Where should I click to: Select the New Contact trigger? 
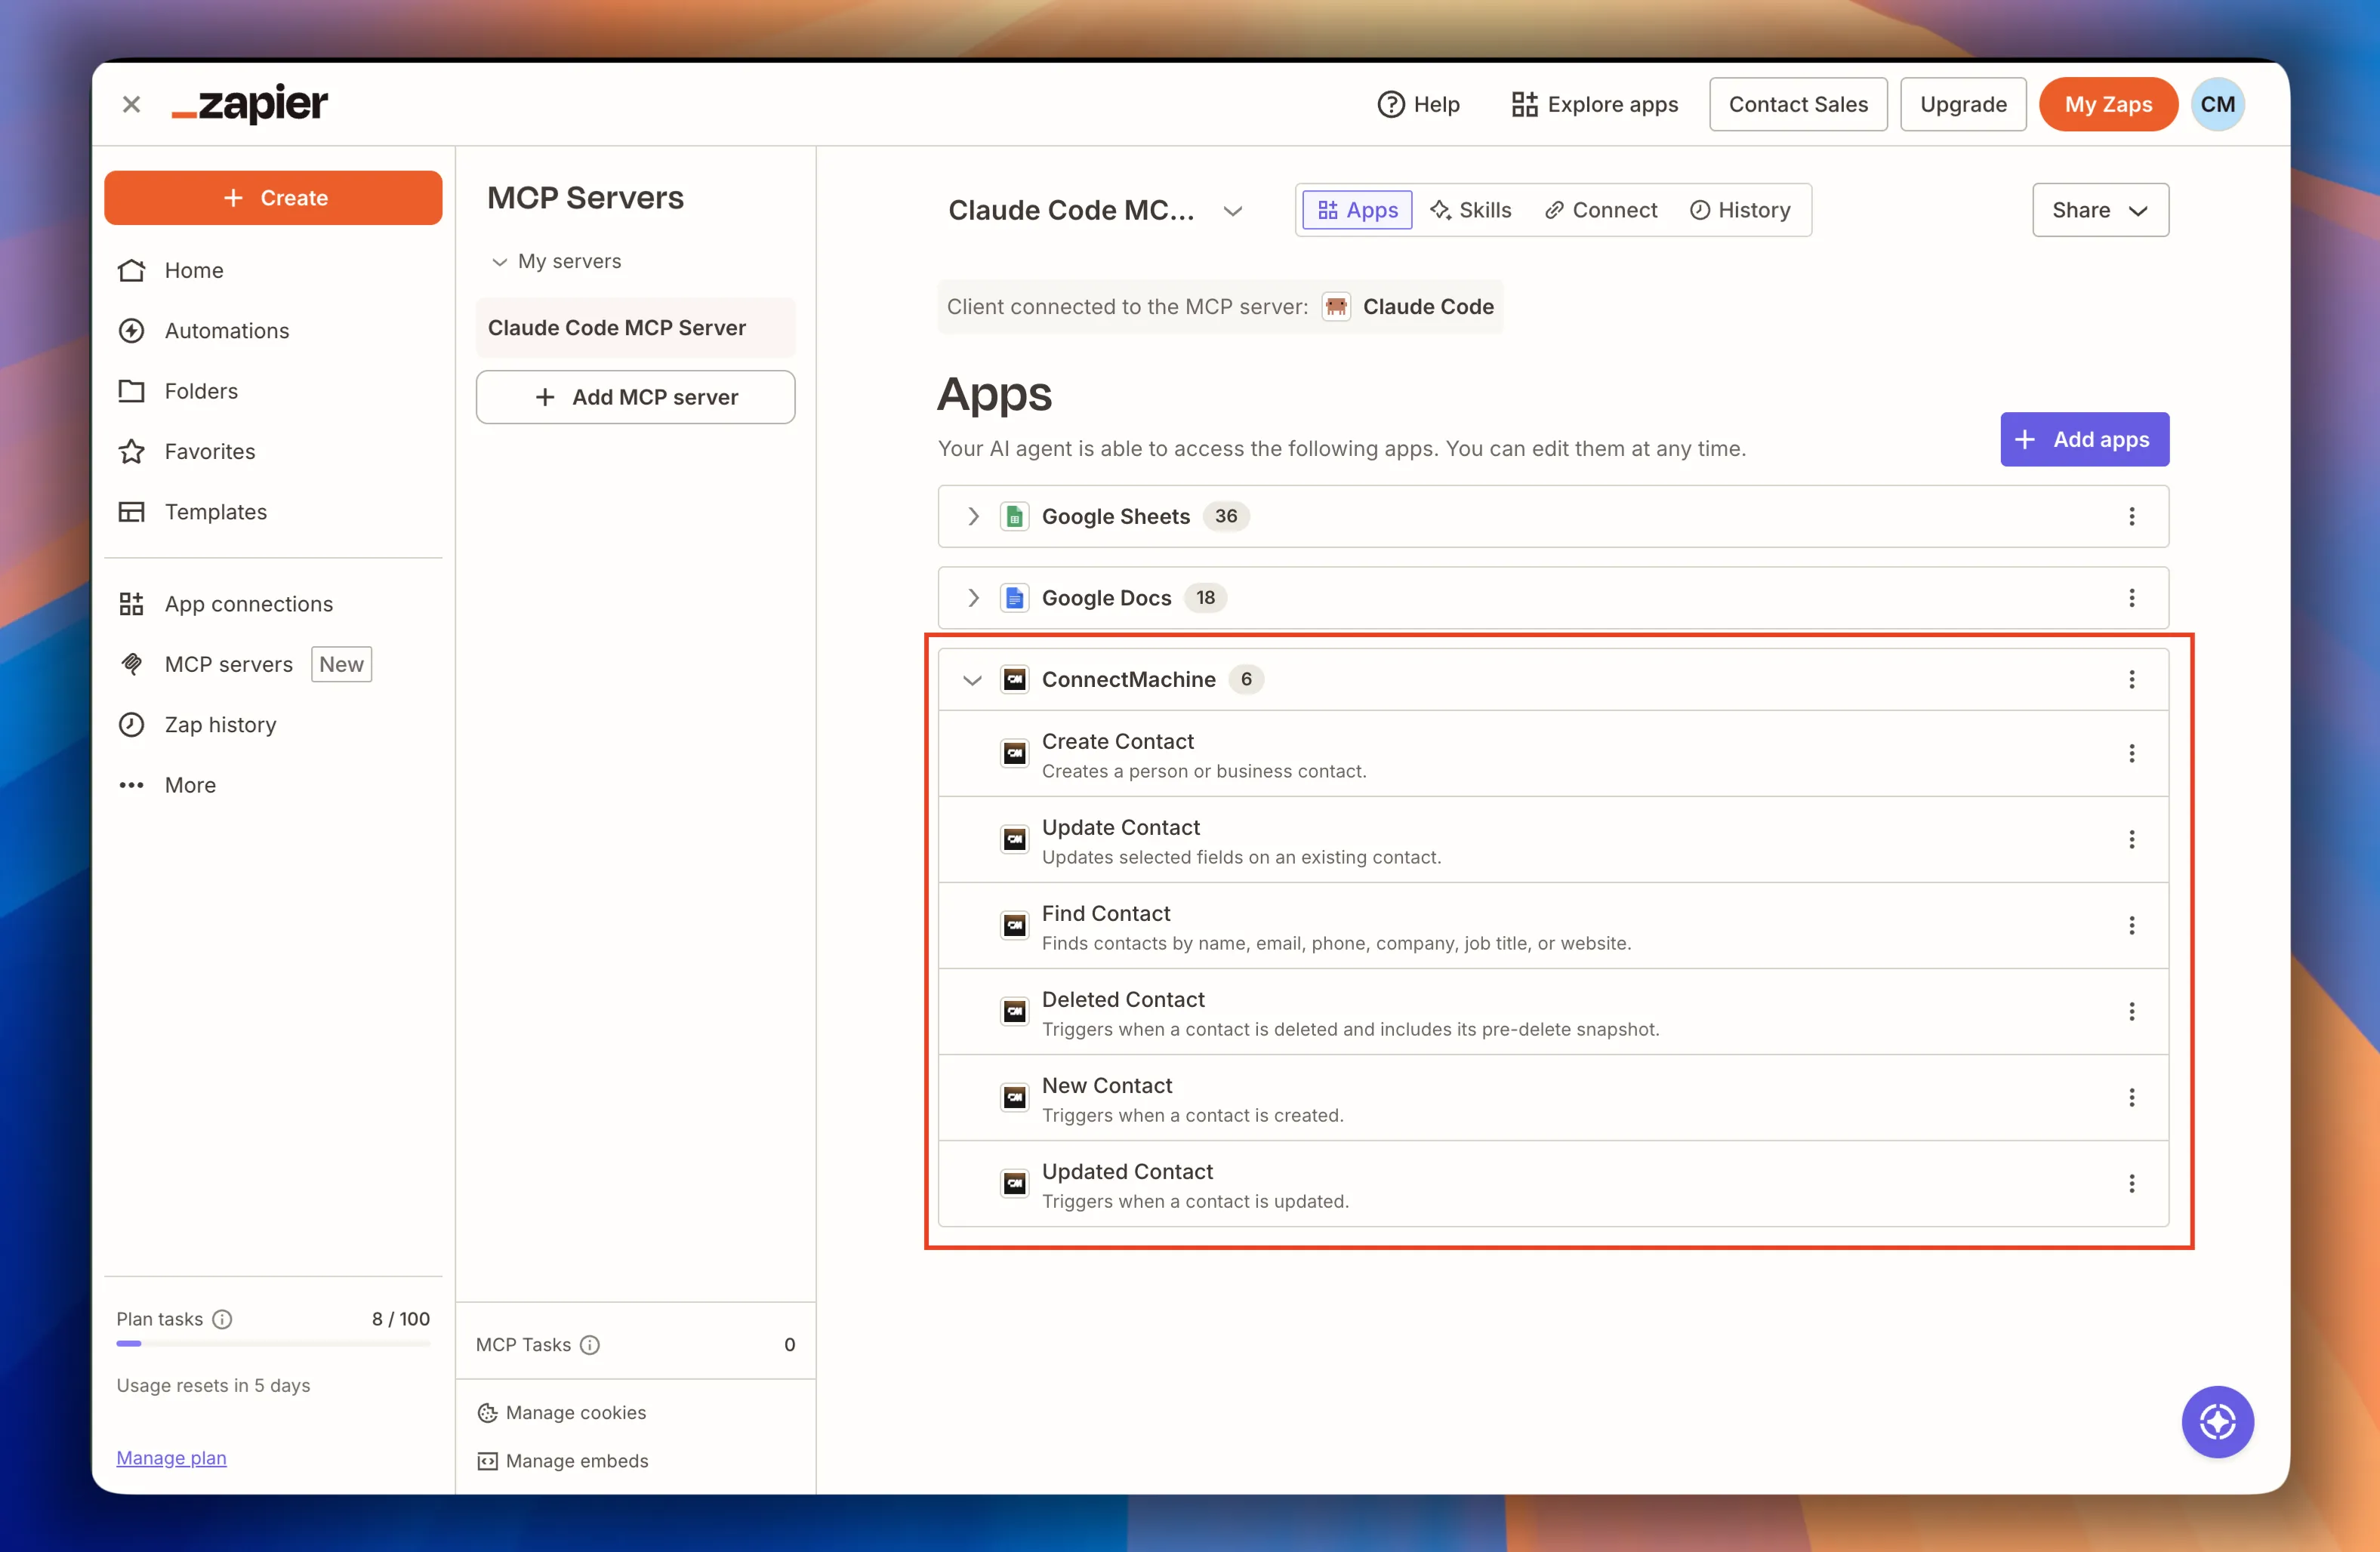click(1553, 1098)
